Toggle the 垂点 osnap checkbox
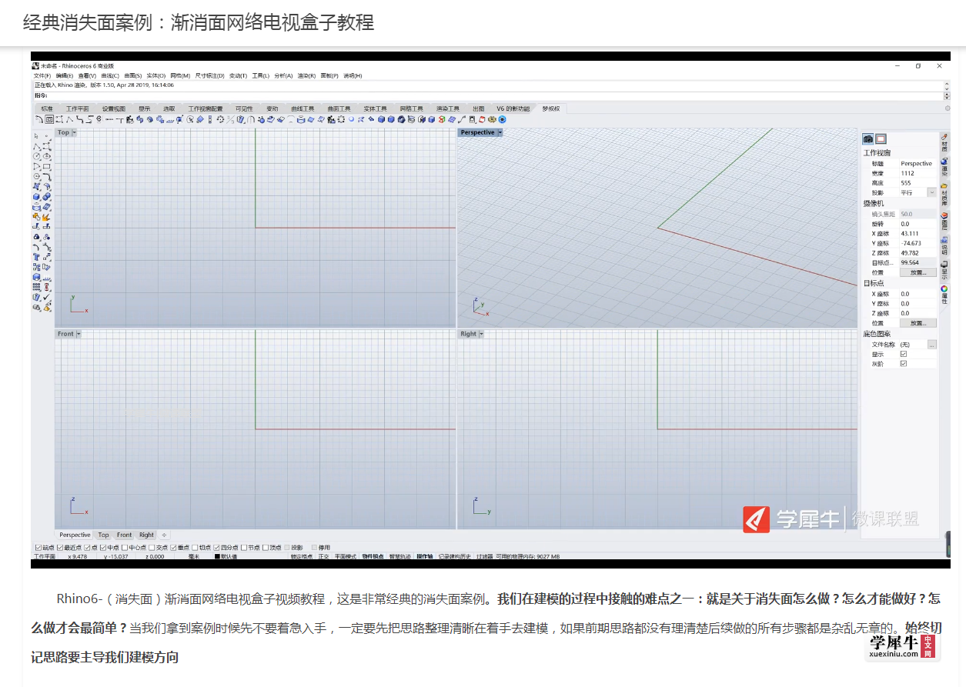The height and width of the screenshot is (687, 966). pos(173,548)
